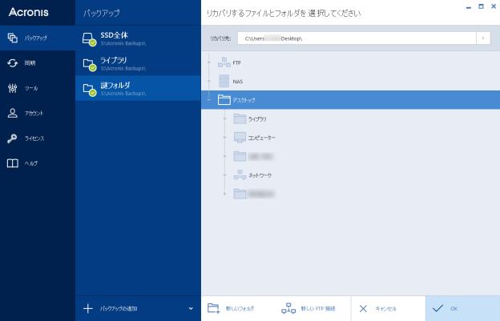Click the SSD全体 disk icon
This screenshot has height=321, width=500.
click(x=89, y=39)
